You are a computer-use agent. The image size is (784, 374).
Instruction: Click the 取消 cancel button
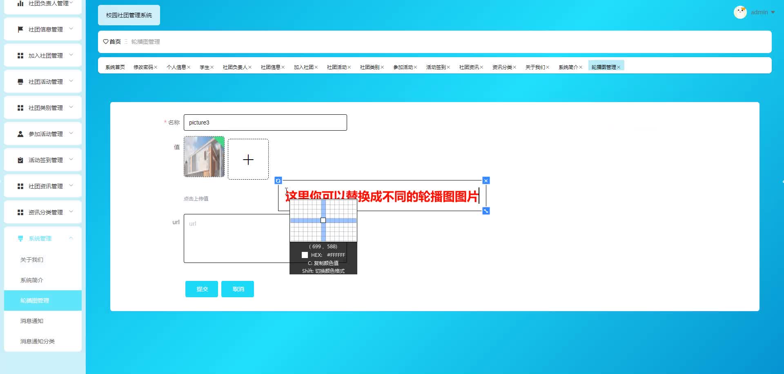[238, 289]
